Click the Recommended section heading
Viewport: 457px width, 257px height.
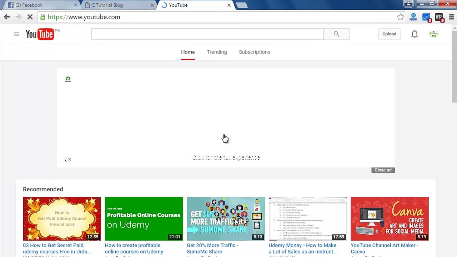tap(43, 189)
